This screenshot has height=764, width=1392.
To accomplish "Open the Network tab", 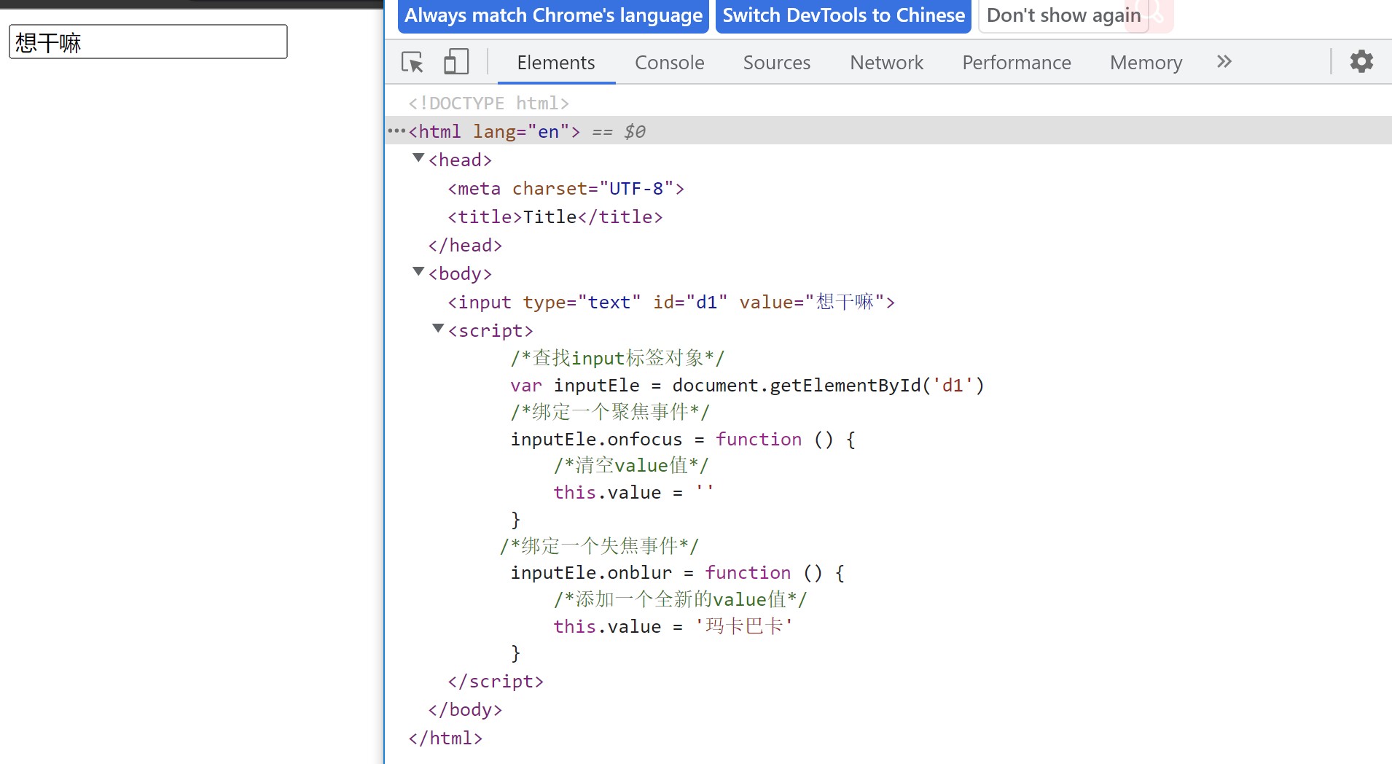I will 886,63.
